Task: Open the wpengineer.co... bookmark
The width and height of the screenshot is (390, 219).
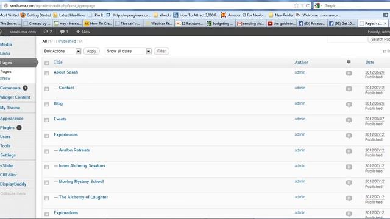Action: click(129, 15)
